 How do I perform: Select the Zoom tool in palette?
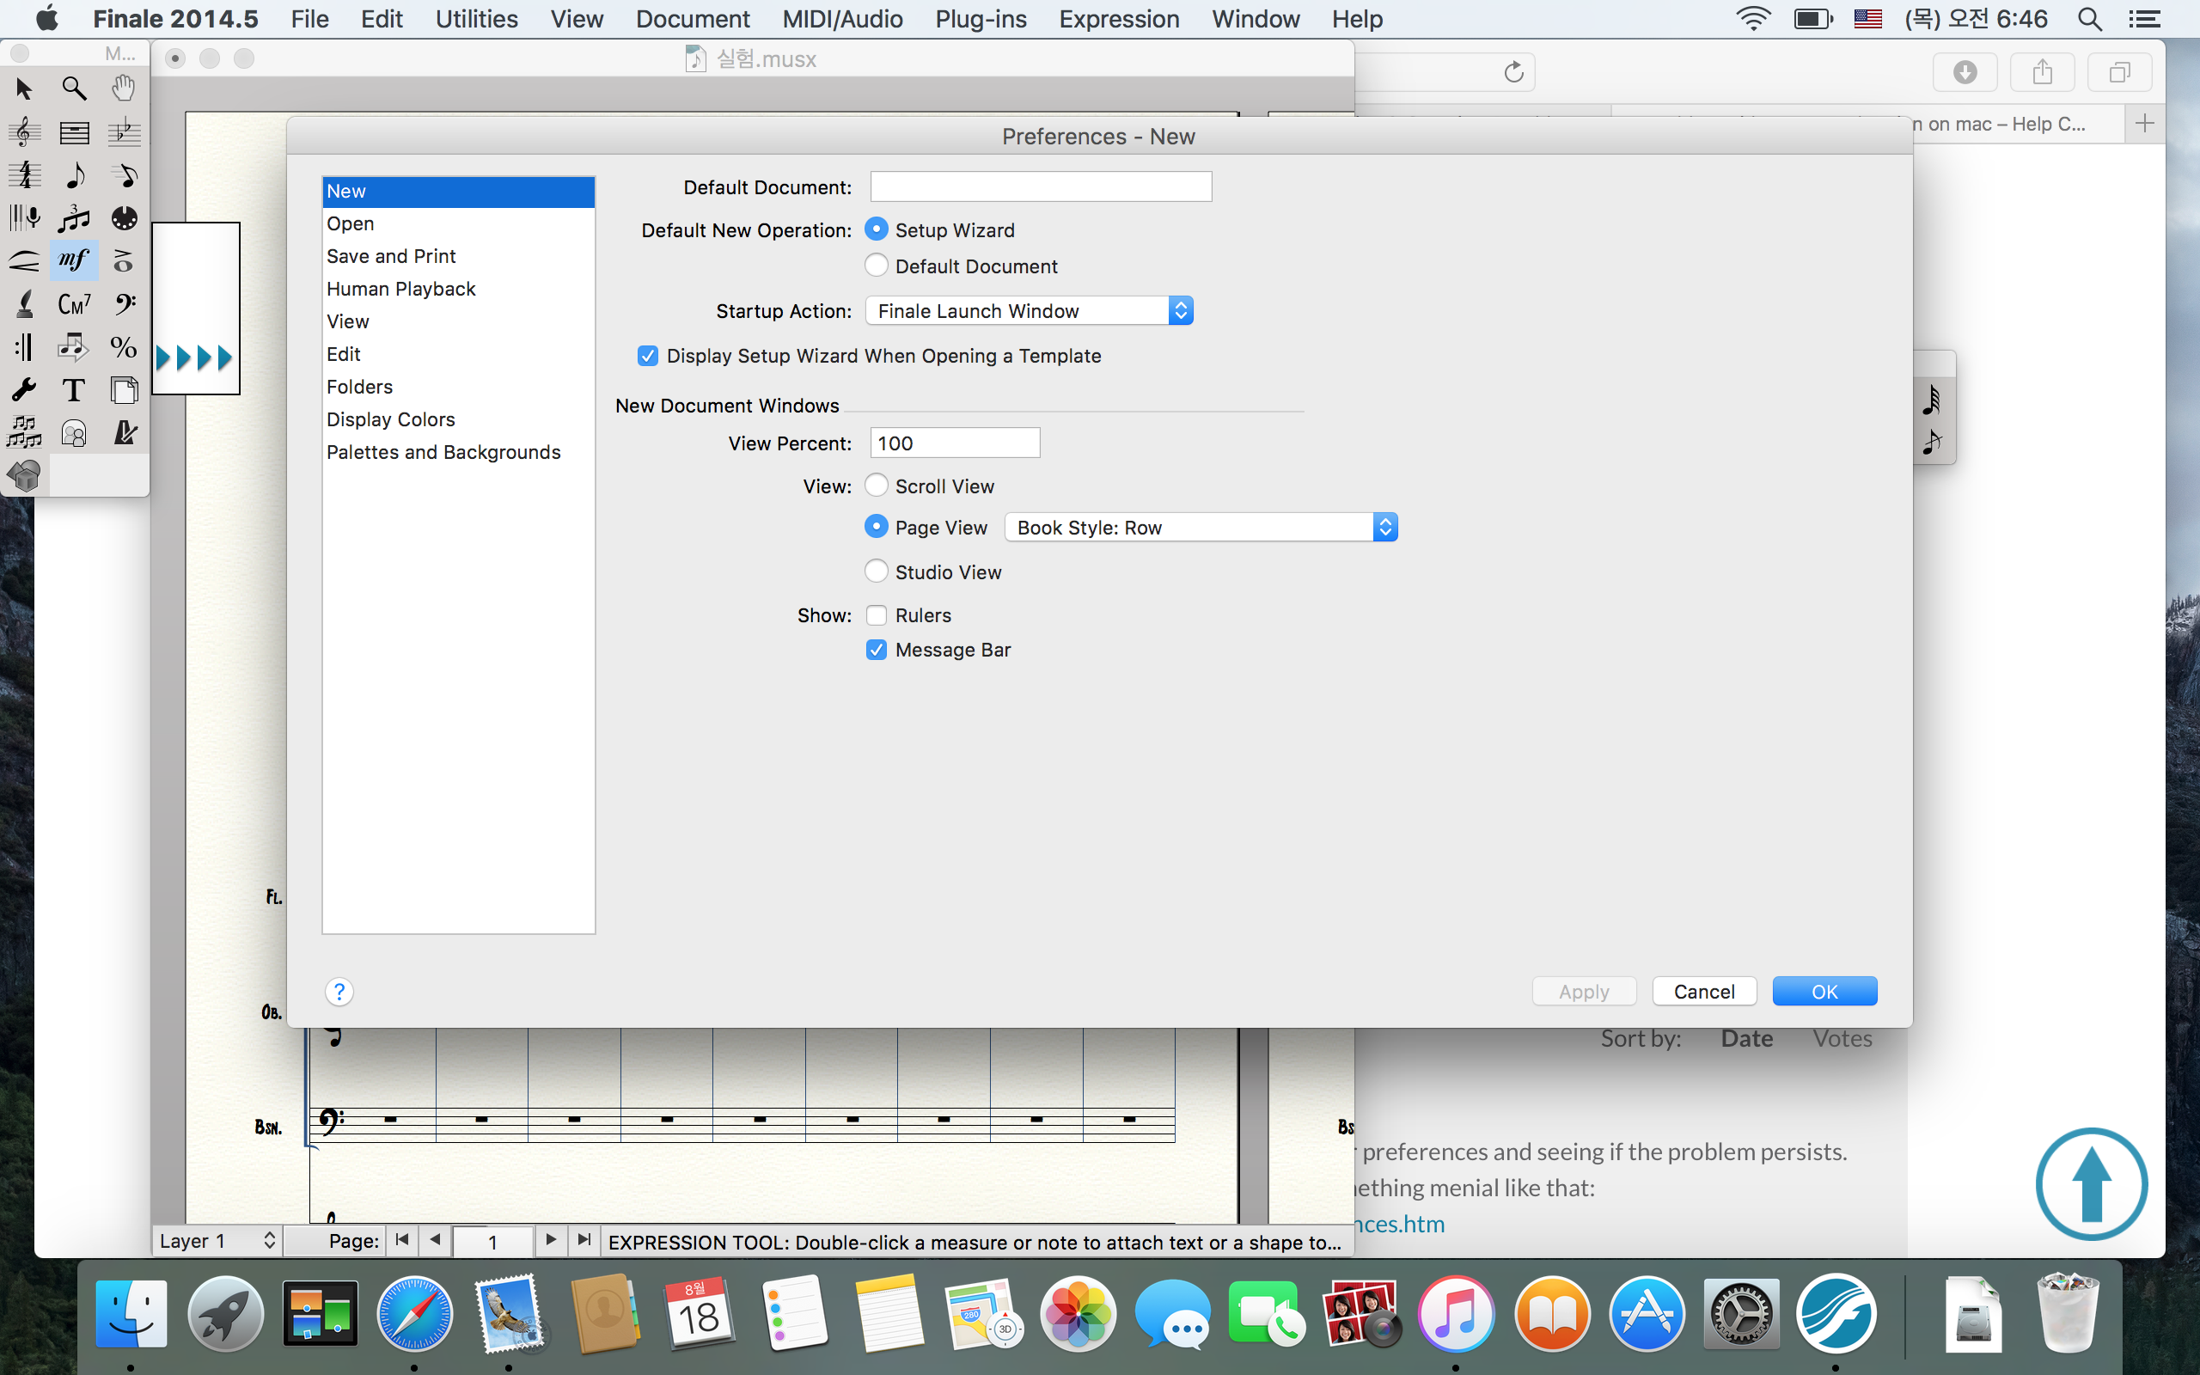click(74, 89)
